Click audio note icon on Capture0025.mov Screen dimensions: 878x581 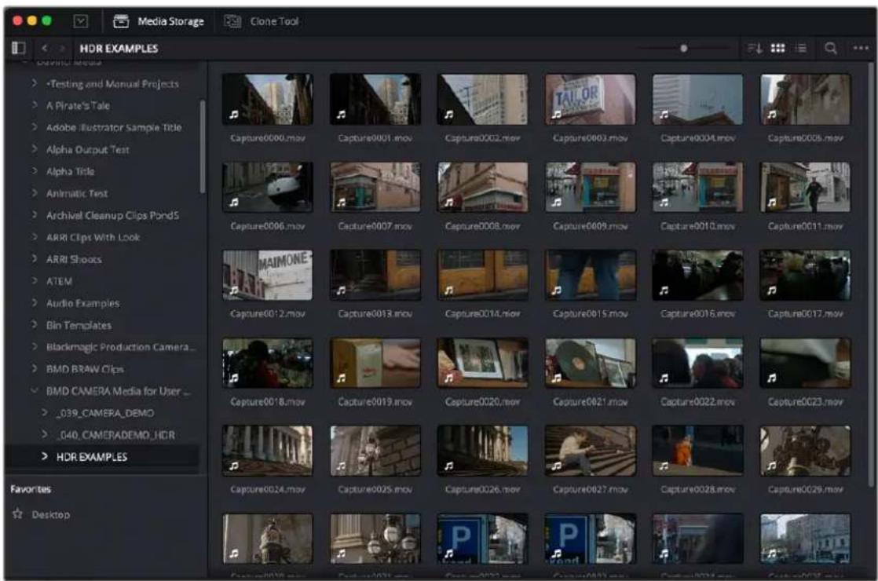(341, 466)
